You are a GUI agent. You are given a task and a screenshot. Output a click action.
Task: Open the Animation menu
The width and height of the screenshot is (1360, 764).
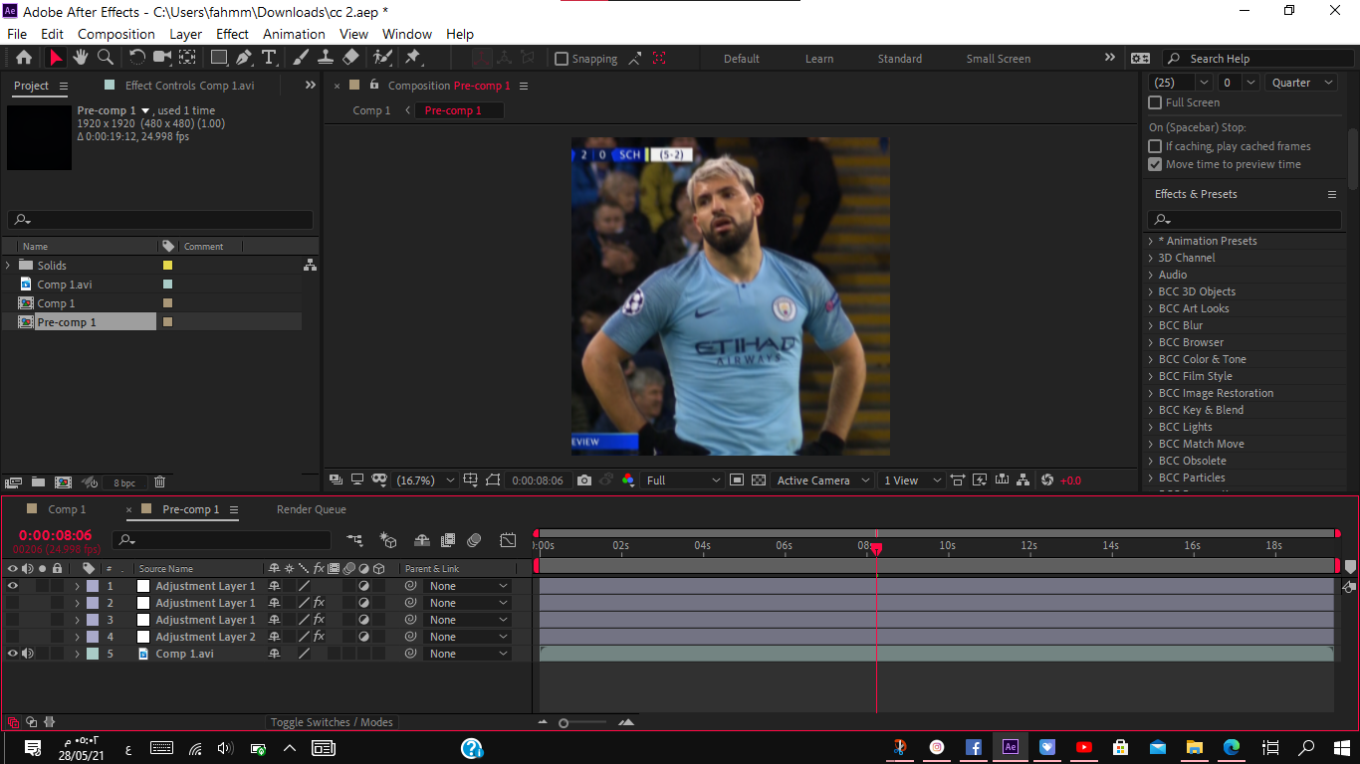294,34
